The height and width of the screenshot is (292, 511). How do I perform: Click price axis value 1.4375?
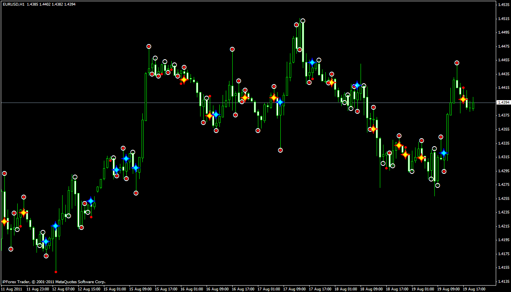(503, 115)
